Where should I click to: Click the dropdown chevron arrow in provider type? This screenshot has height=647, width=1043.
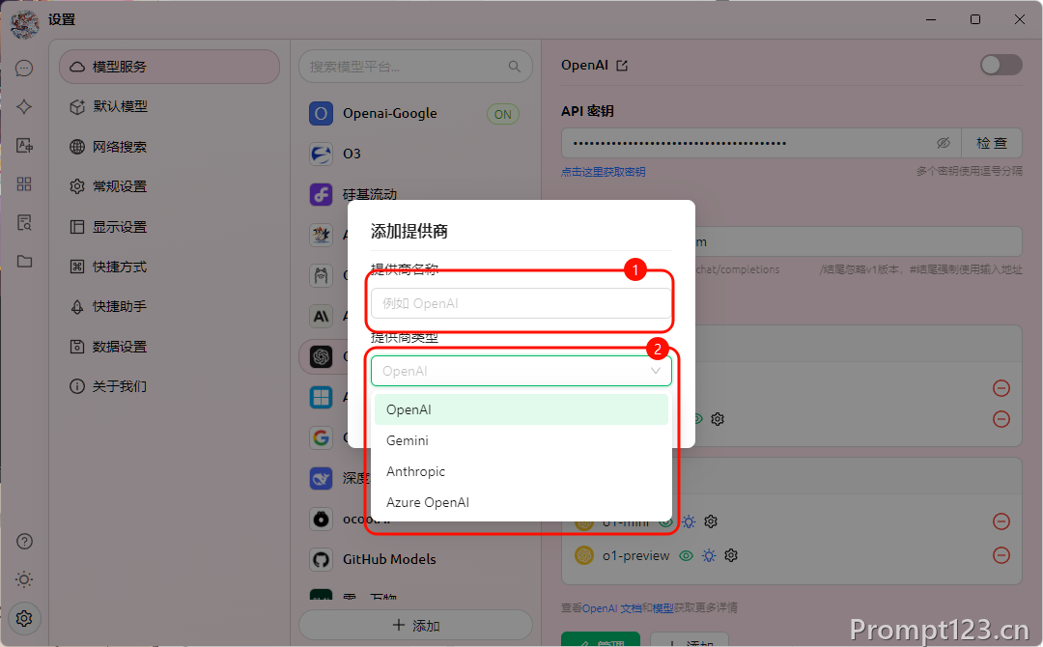point(655,371)
